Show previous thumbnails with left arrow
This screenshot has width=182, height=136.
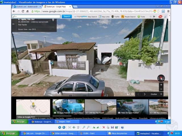[138, 94]
